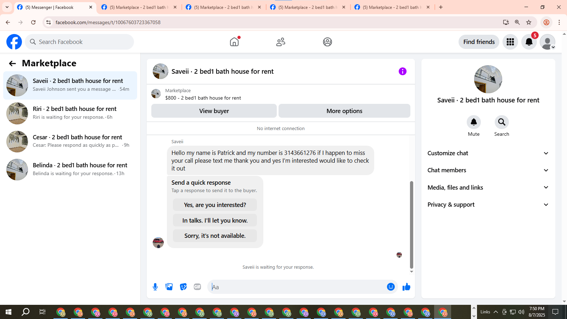Open the volume control in system tray
The width and height of the screenshot is (567, 319).
pyautogui.click(x=521, y=312)
